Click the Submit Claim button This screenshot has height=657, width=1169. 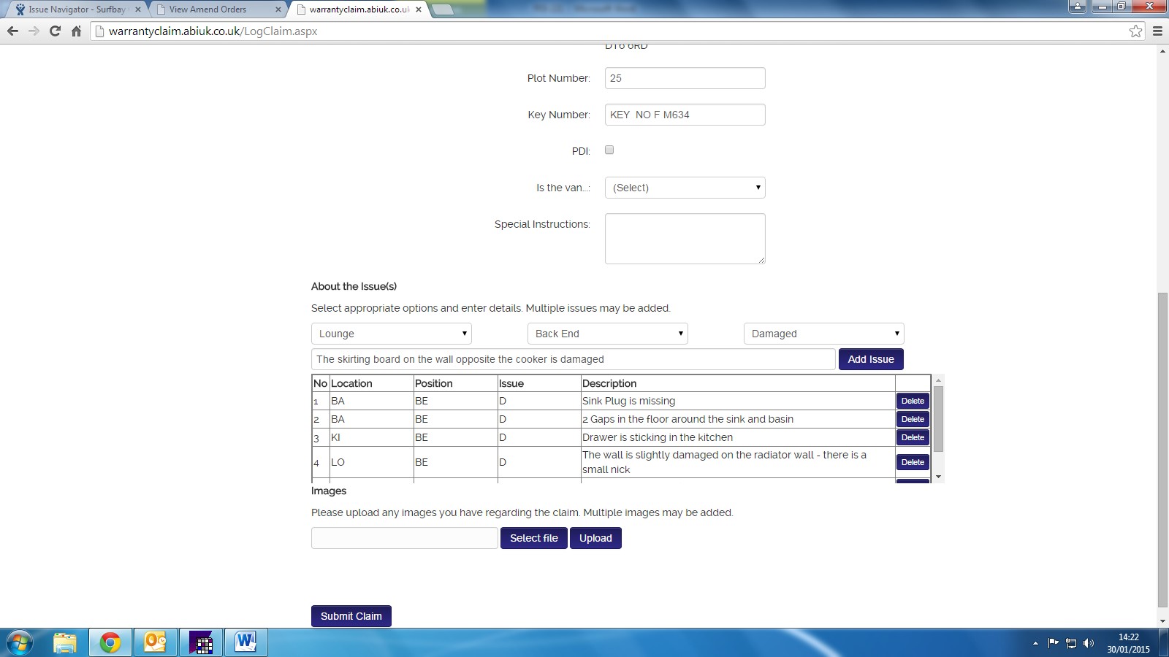[351, 616]
